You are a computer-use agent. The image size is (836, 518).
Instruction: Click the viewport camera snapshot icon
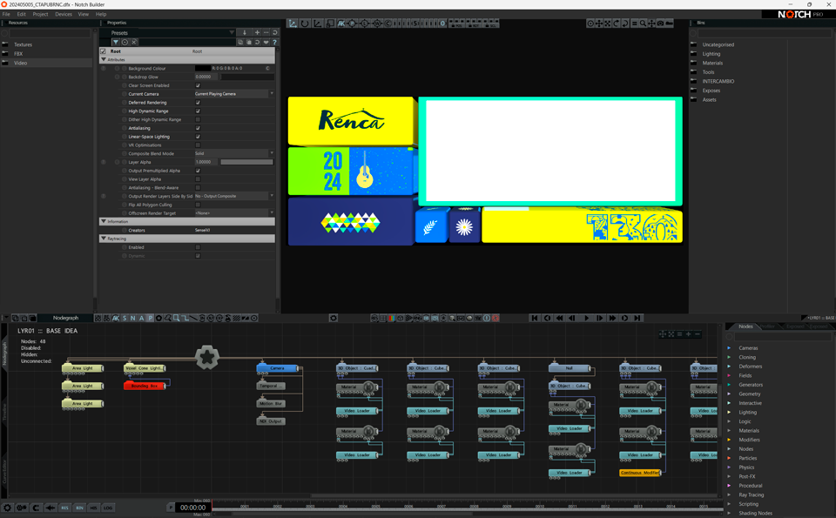(661, 24)
